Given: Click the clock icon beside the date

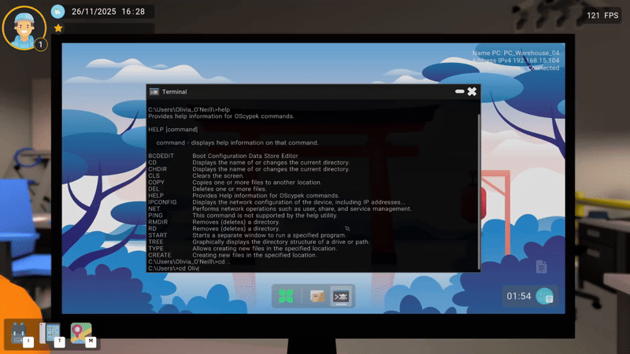Looking at the screenshot, I should point(57,11).
